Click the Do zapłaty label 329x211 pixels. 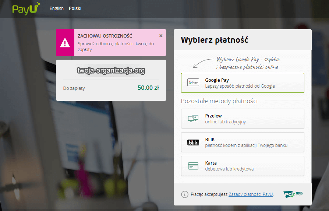(x=74, y=88)
